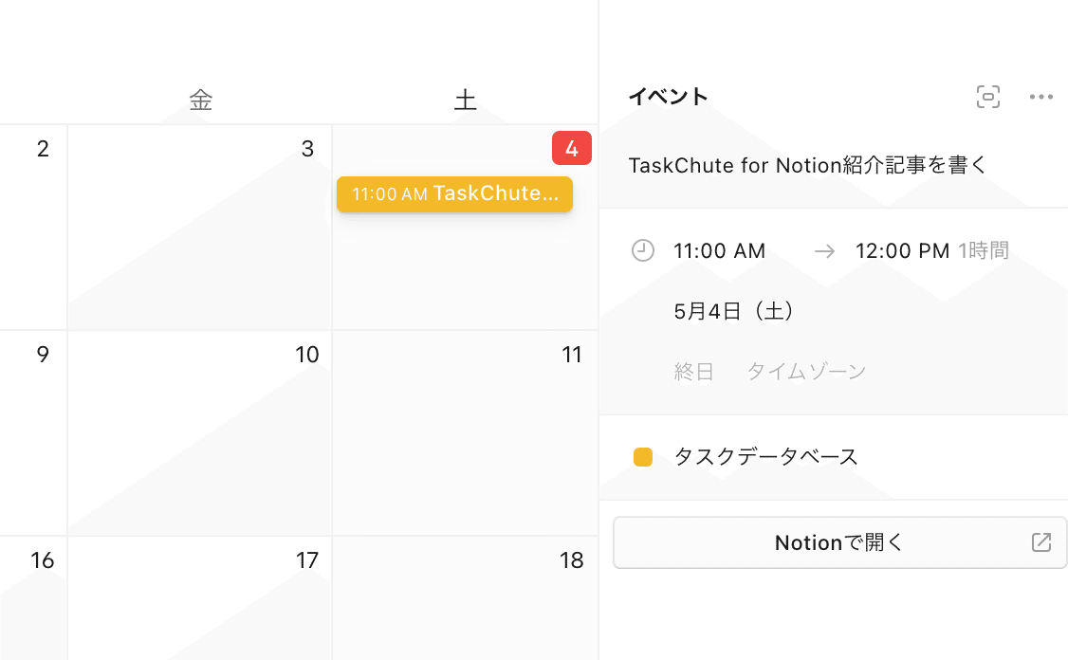The image size is (1068, 660).
Task: Click the clock icon beside start time
Action: coord(642,250)
